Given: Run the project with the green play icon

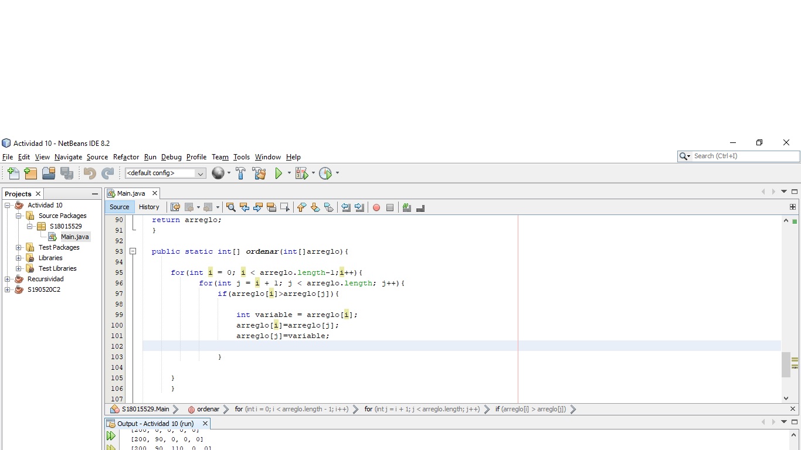Looking at the screenshot, I should 279,173.
